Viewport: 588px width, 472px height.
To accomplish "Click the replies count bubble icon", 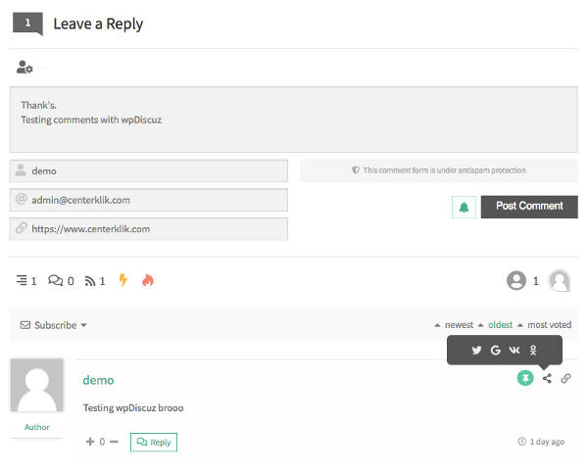I will [56, 280].
